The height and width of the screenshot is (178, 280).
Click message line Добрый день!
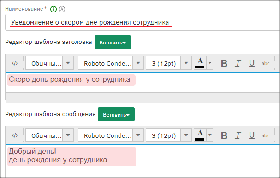[32, 152]
